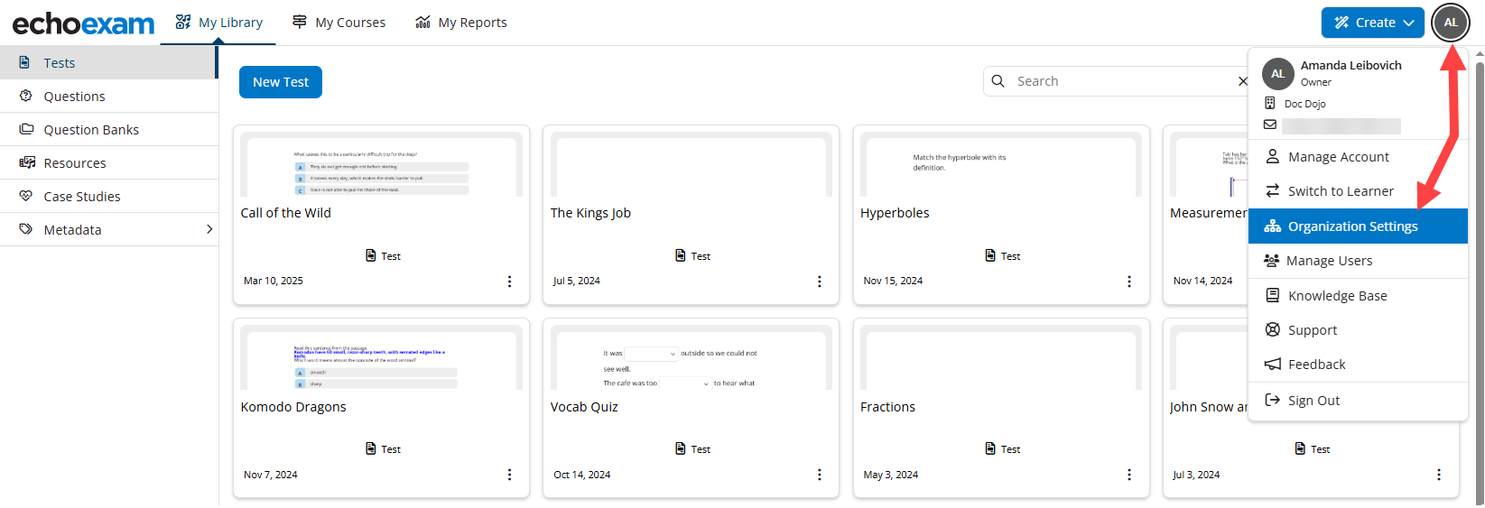Image resolution: width=1485 pixels, height=508 pixels.
Task: Open options menu for Vocab Quiz
Action: 819,475
